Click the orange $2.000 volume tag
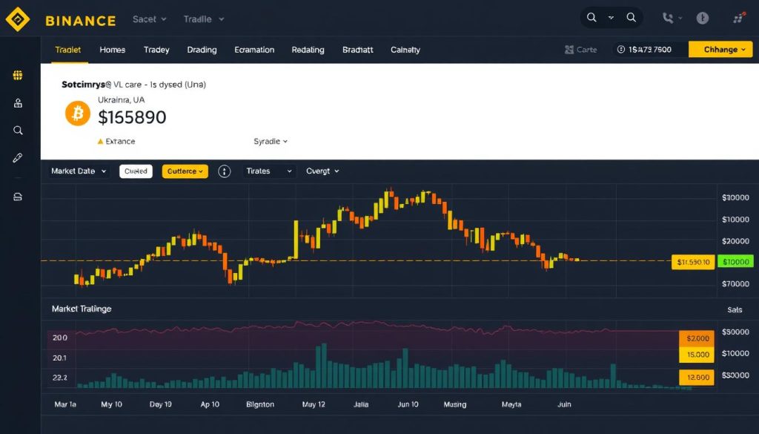The height and width of the screenshot is (434, 759). point(697,338)
